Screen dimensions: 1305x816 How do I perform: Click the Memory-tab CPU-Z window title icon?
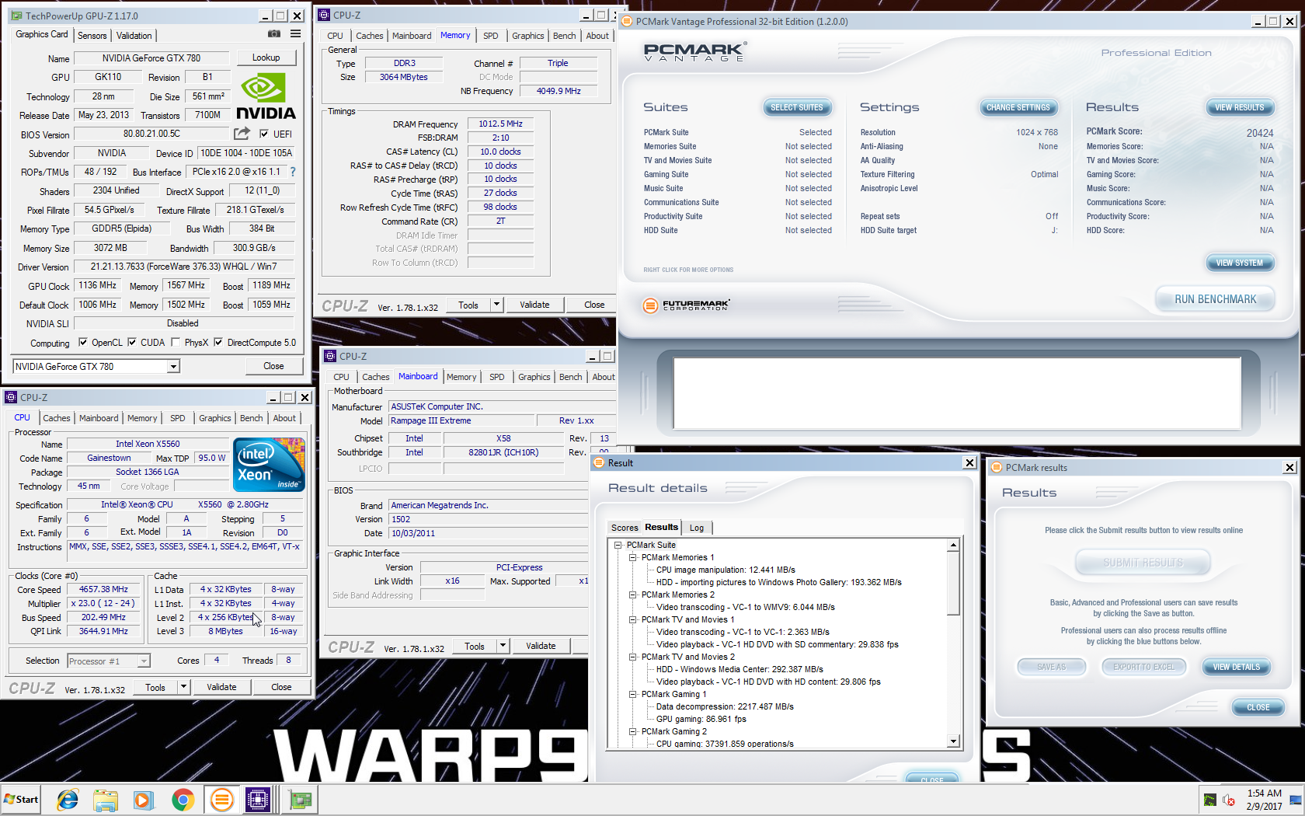click(x=324, y=15)
